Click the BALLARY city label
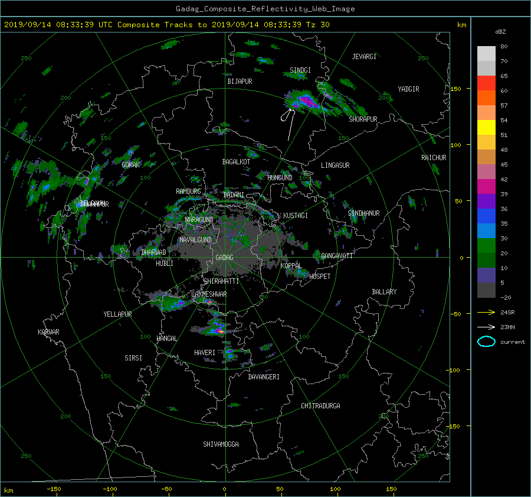The height and width of the screenshot is (497, 531). coord(384,292)
